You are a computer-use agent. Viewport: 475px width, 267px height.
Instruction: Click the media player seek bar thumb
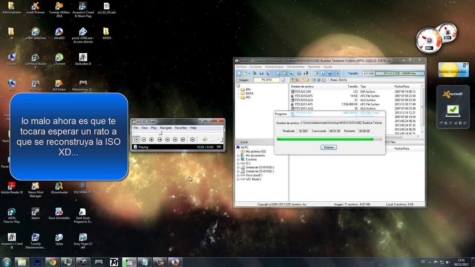pyautogui.click(x=160, y=133)
